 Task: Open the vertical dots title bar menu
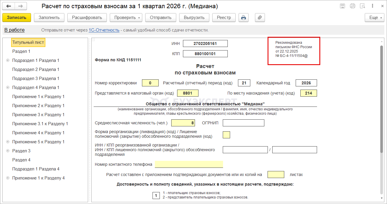pyautogui.click(x=372, y=6)
